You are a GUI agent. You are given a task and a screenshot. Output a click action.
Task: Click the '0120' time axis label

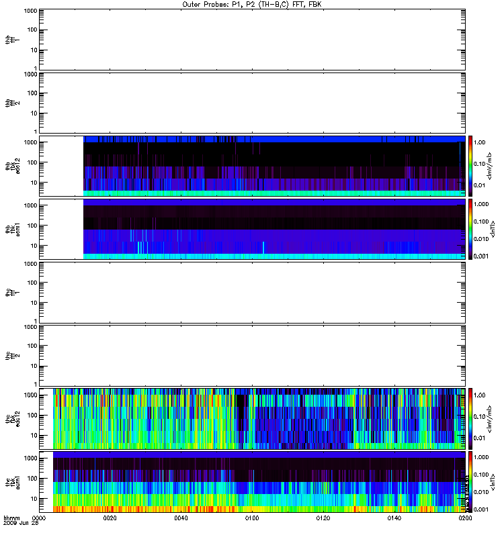coord(323,518)
